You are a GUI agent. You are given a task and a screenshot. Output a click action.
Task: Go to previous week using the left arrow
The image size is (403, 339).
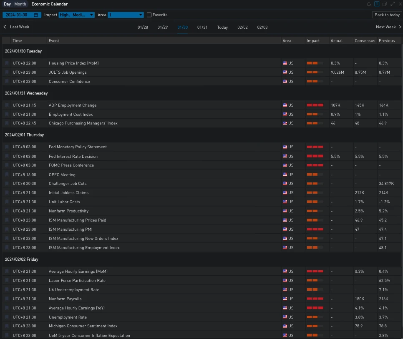point(5,27)
